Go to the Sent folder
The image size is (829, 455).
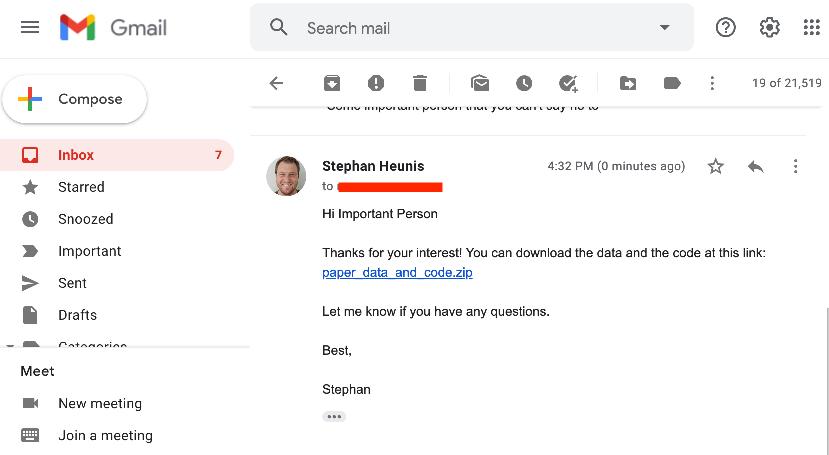(x=73, y=283)
